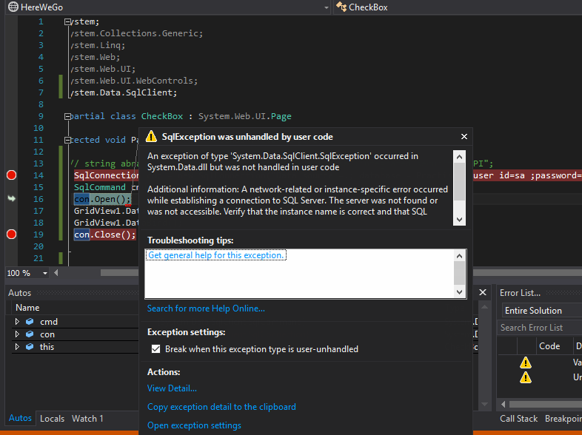Click the Search Error List input field
Viewport: 582px width, 435px height.
(541, 328)
